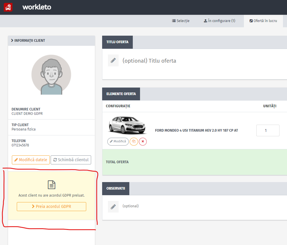This screenshot has width=287, height=245.
Task: Click the TITLU OFERTA section header
Action: (x=117, y=42)
